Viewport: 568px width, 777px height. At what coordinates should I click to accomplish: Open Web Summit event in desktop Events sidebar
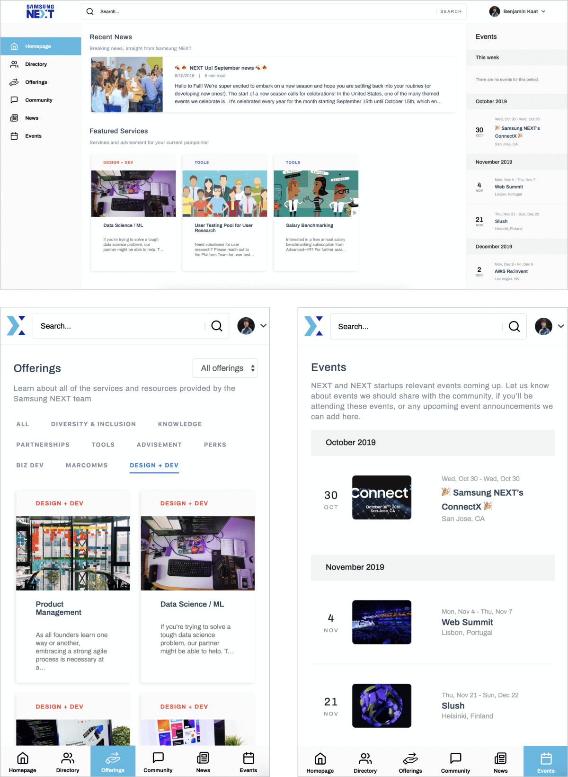[x=509, y=187]
